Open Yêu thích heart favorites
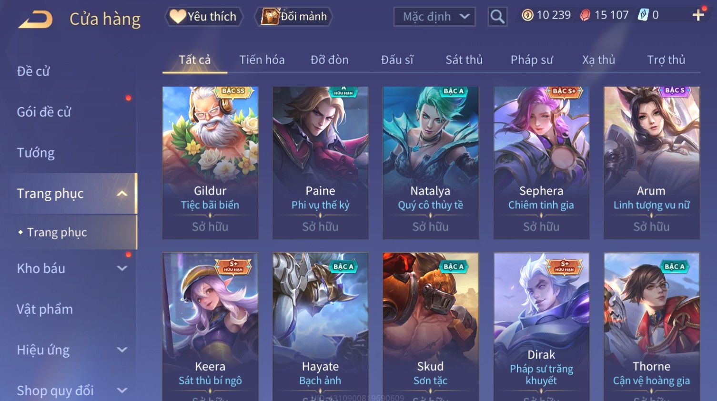The image size is (717, 401). [x=204, y=17]
